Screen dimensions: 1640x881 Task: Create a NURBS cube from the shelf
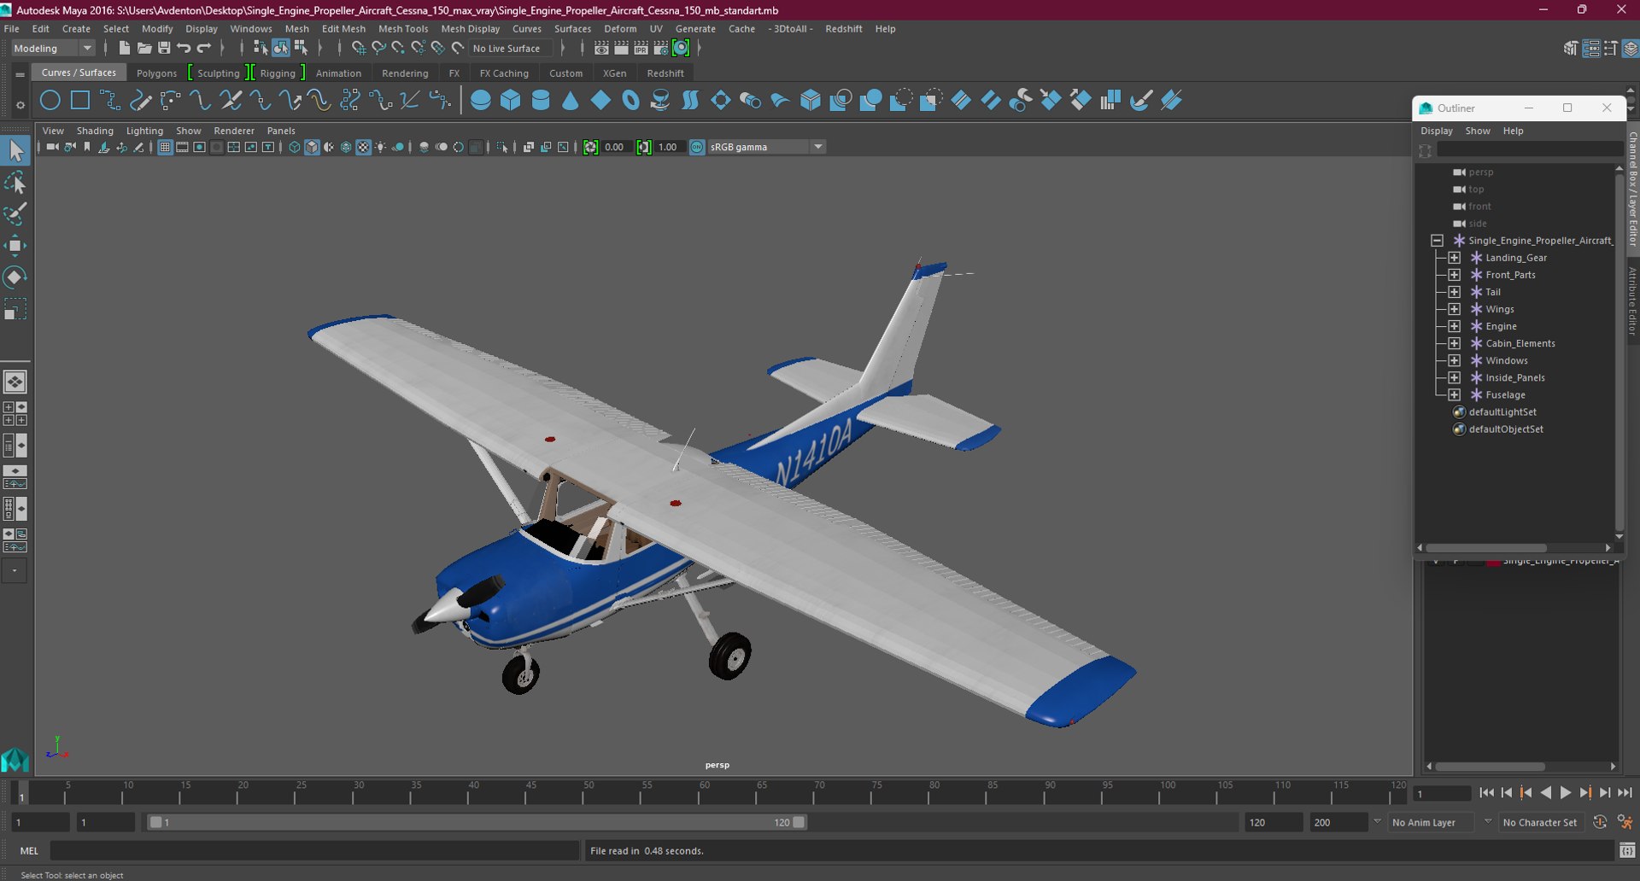pyautogui.click(x=511, y=101)
